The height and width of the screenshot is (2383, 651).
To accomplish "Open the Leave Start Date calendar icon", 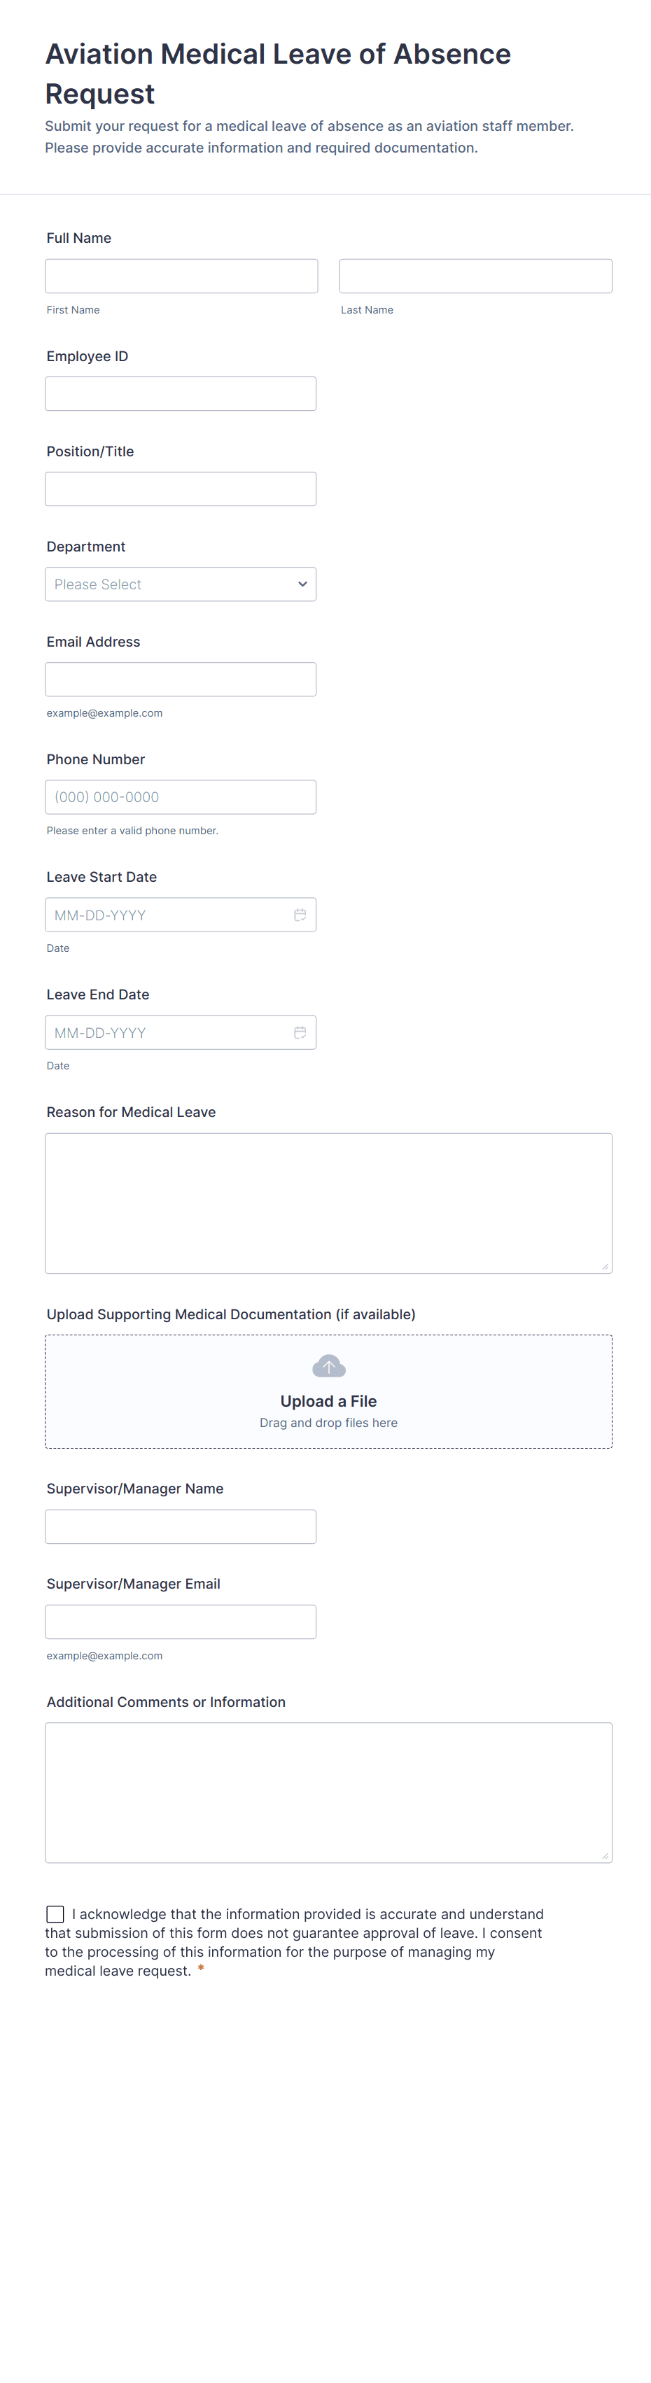I will coord(300,915).
